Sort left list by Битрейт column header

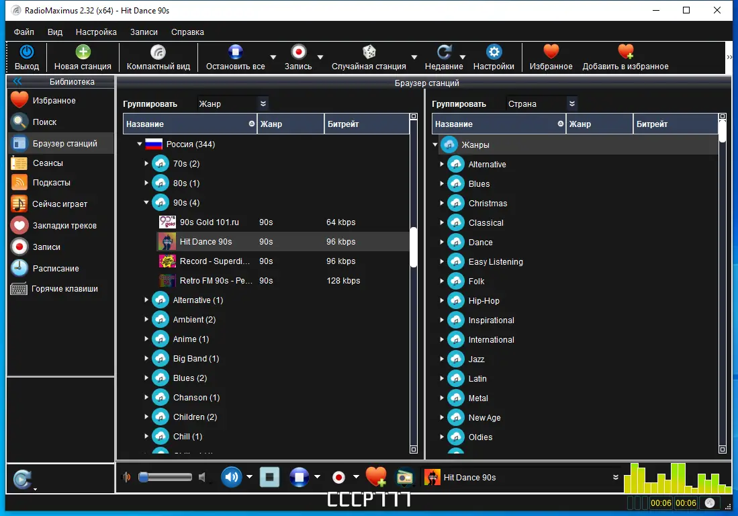click(367, 124)
